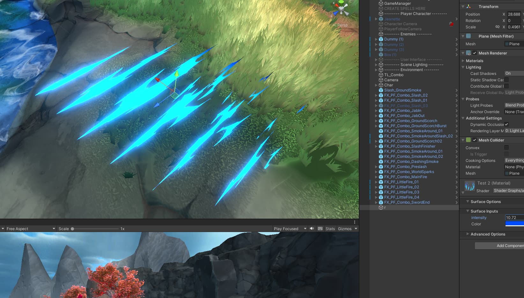Select FX_PF_Combo_MainFire in the hierarchy
Screen dimensions: 524x298
[x=405, y=177]
